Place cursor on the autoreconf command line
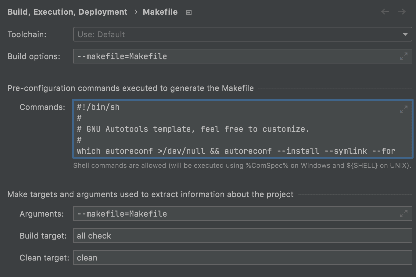 tap(236, 151)
